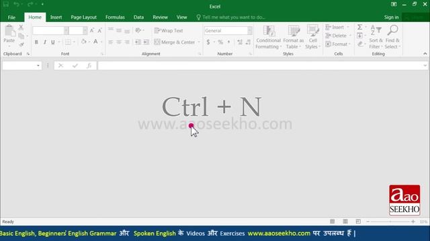
Task: Switch to the Formulas tab
Action: (115, 17)
